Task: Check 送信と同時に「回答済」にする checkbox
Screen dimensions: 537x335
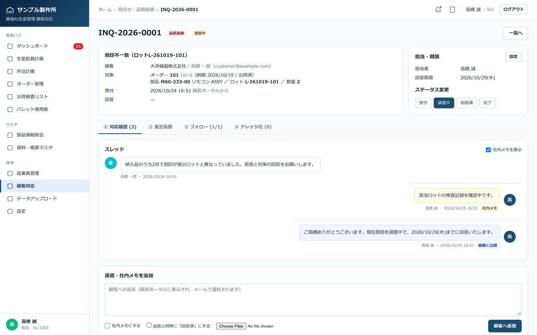Action: (149, 325)
